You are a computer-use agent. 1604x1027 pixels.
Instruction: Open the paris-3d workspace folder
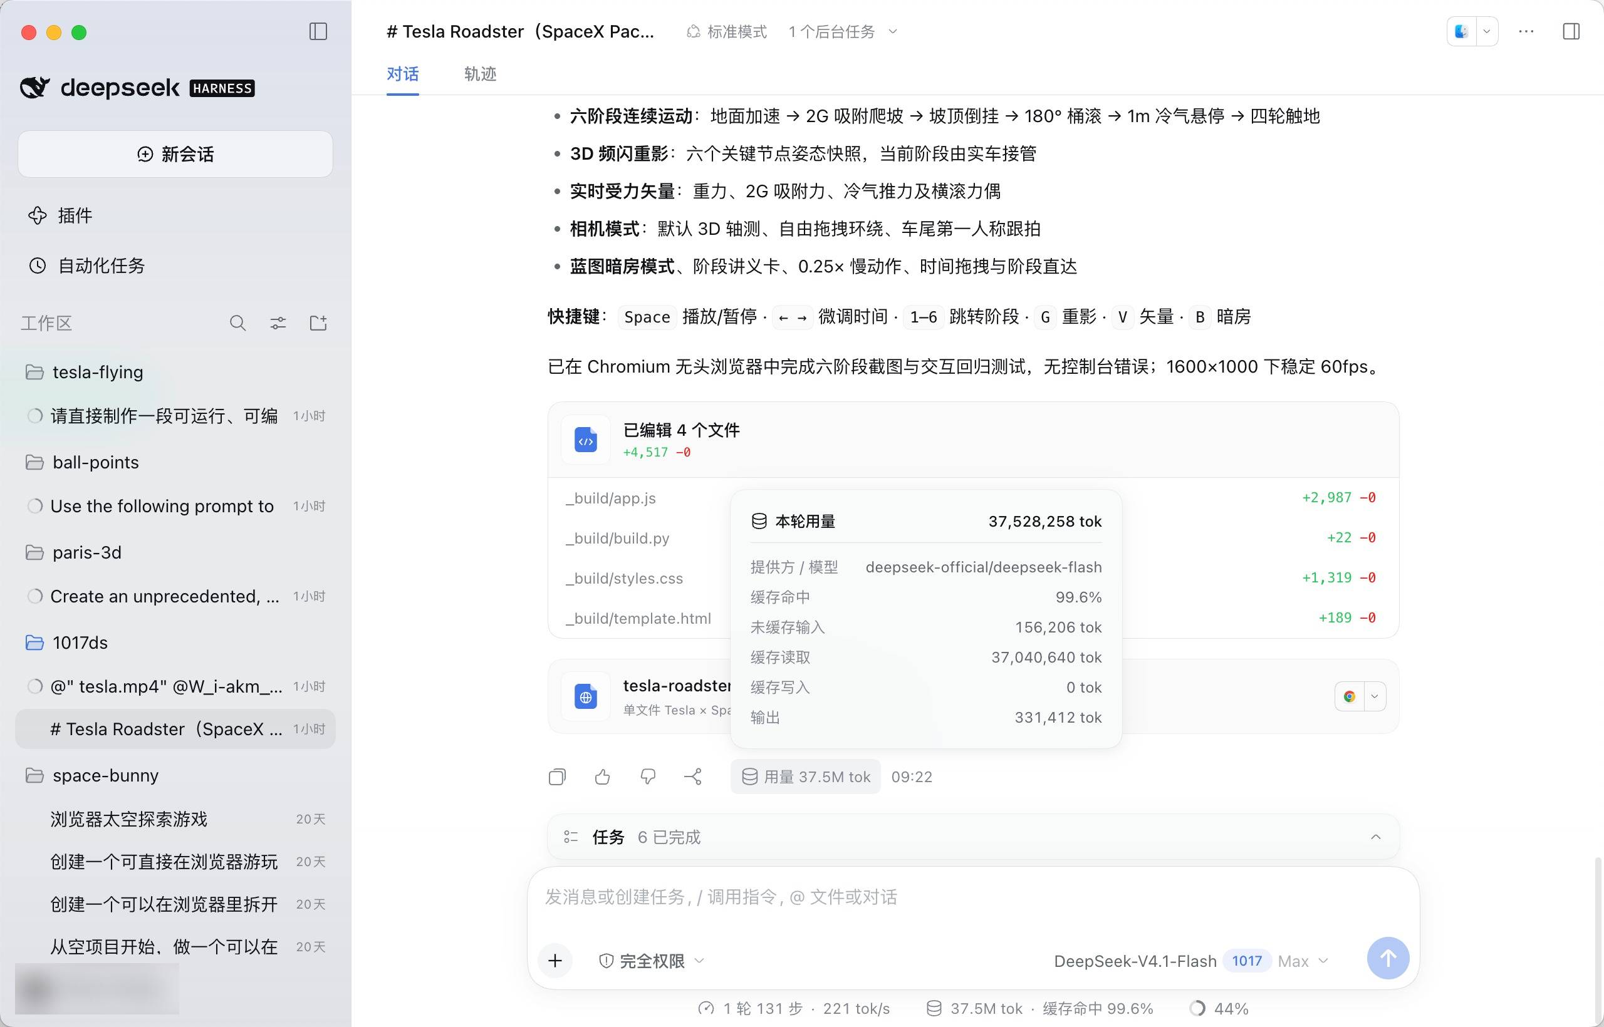point(175,552)
